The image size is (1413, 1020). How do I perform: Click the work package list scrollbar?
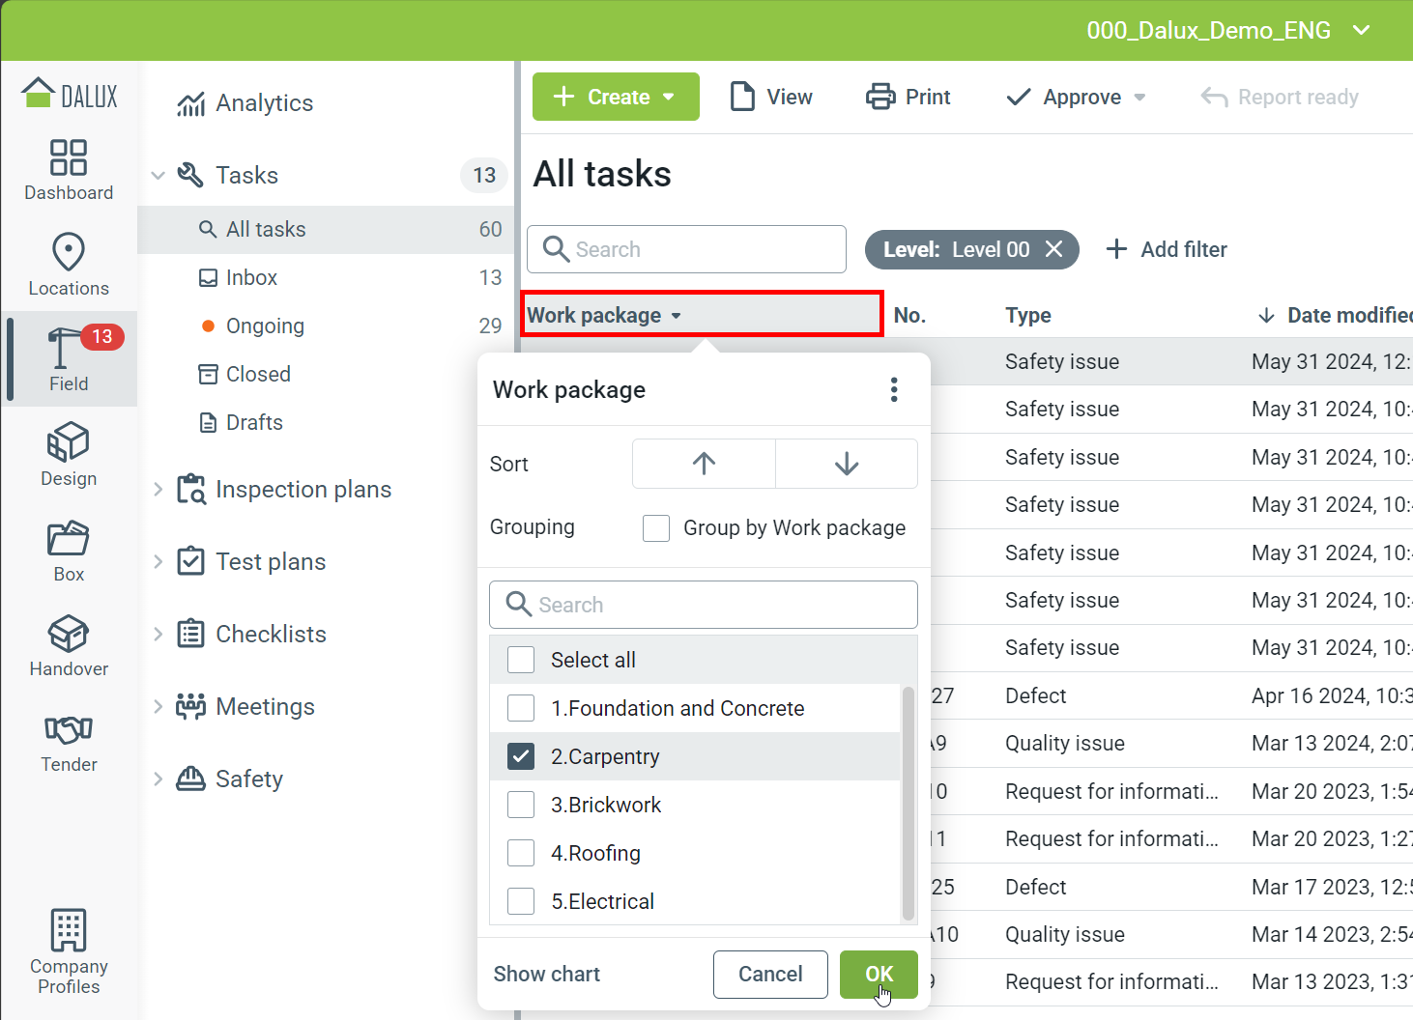pos(908,802)
